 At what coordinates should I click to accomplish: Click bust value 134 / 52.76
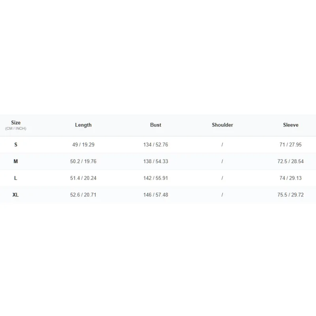[156, 145]
